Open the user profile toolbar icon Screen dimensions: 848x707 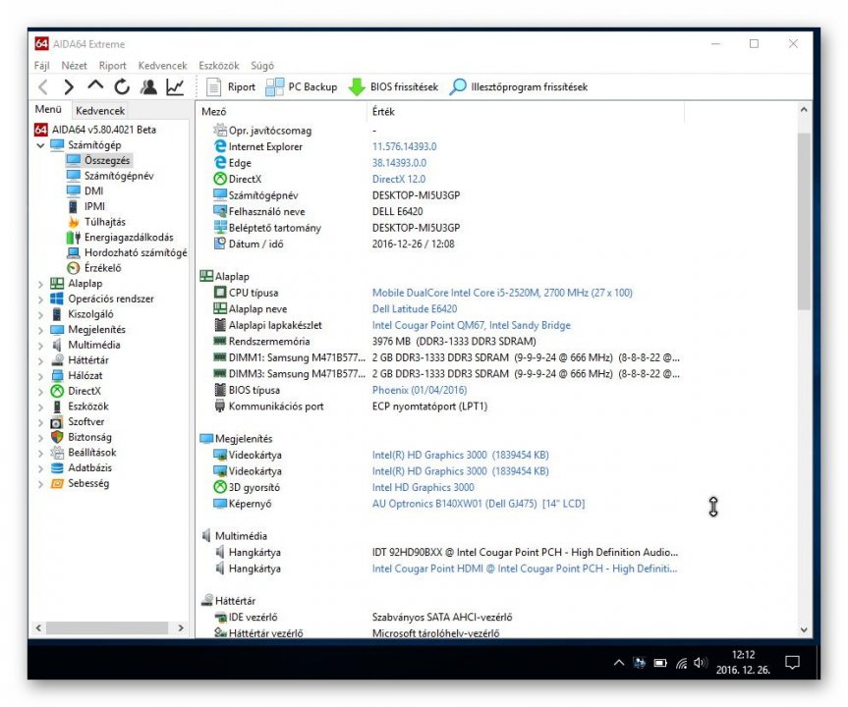click(x=148, y=86)
